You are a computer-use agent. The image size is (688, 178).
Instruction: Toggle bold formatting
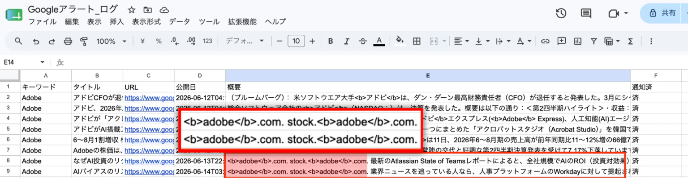tap(331, 41)
